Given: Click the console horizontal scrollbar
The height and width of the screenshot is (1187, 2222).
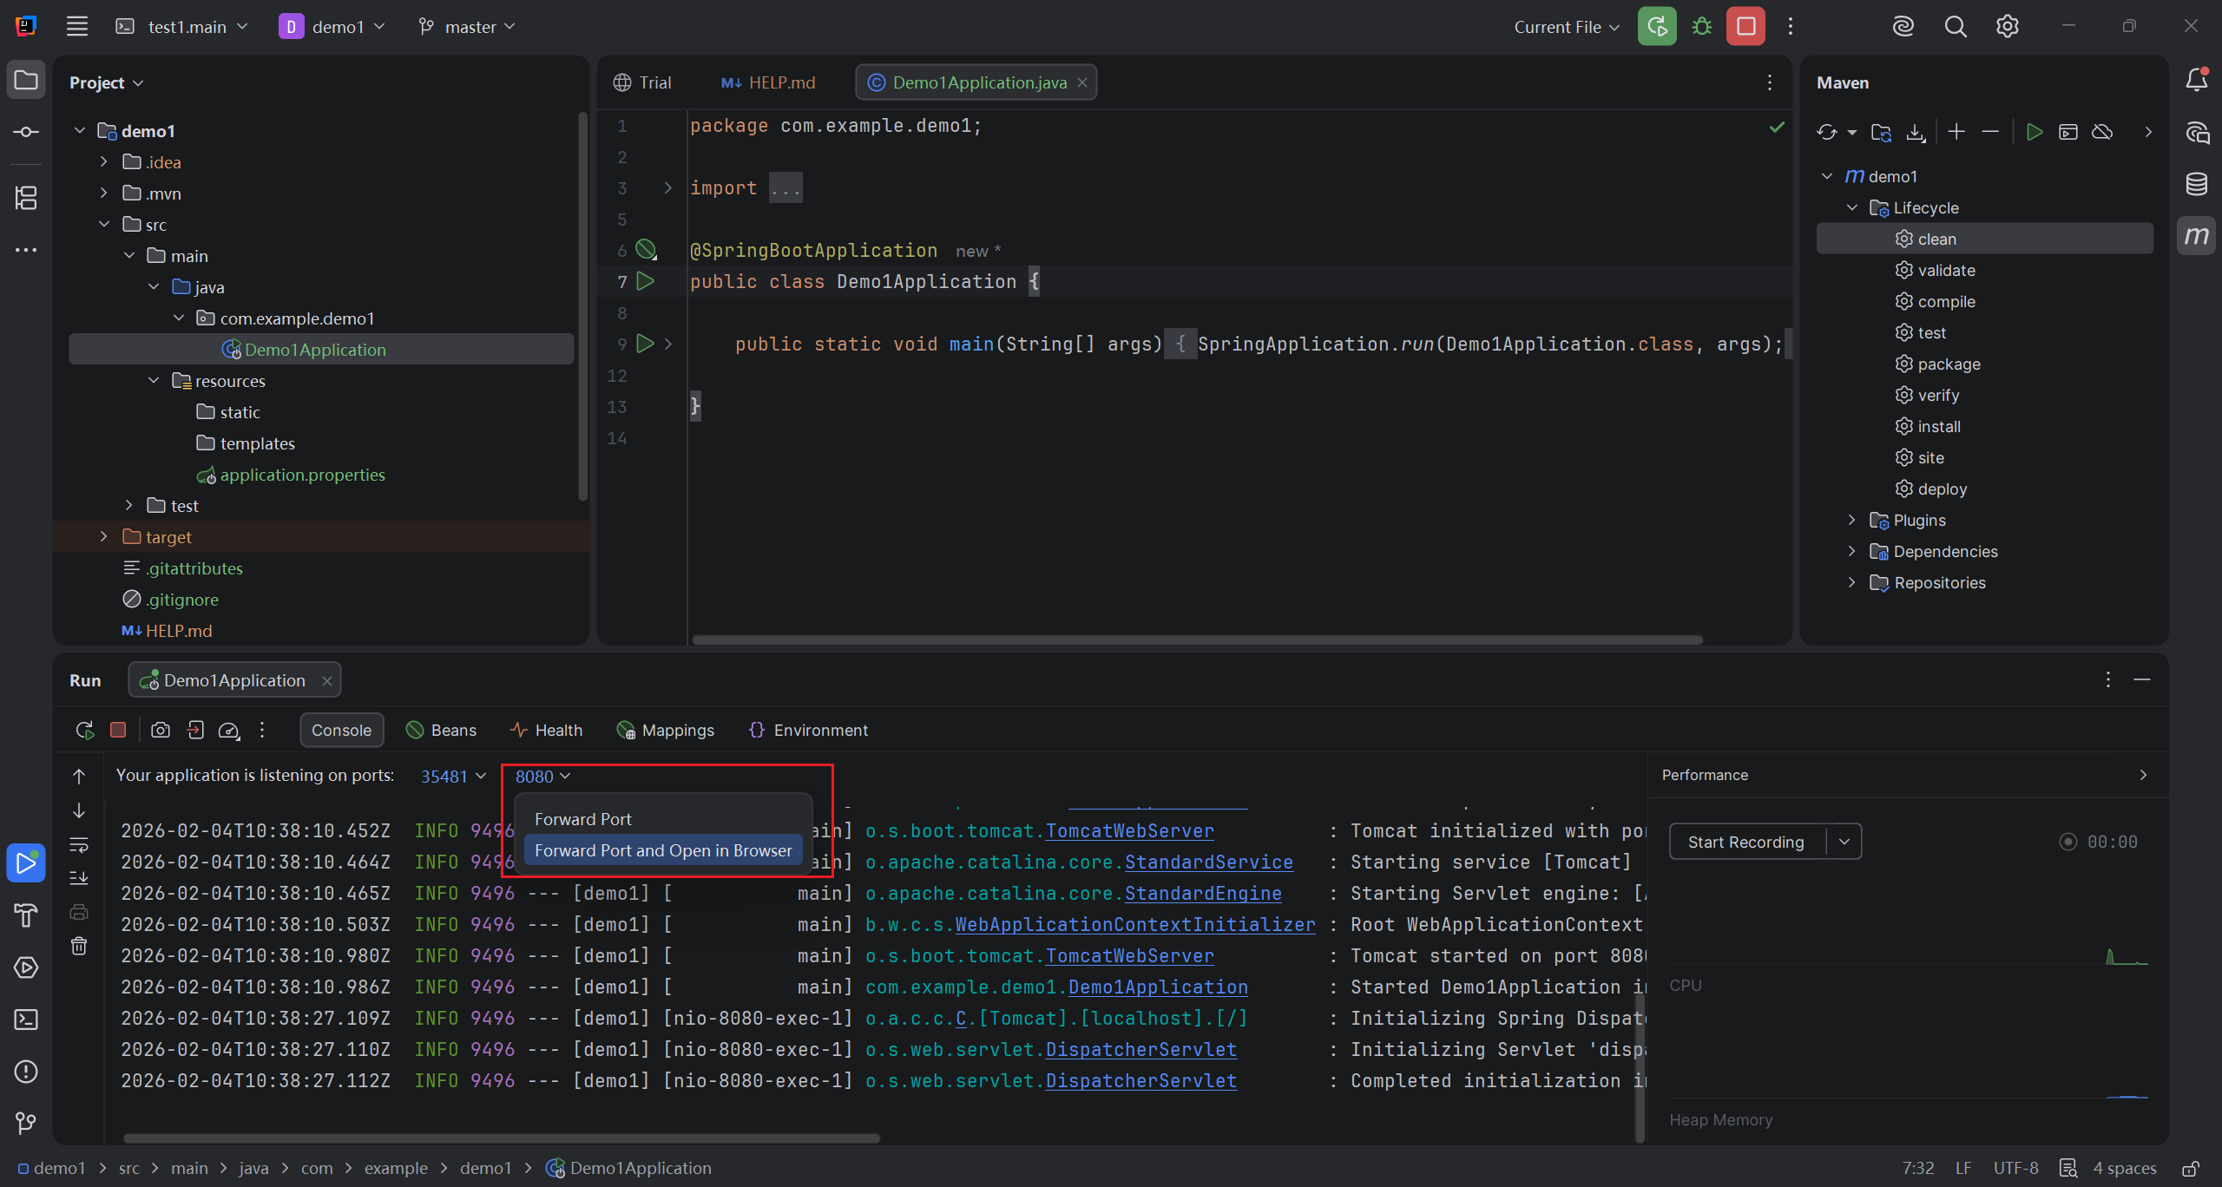Looking at the screenshot, I should tap(502, 1138).
